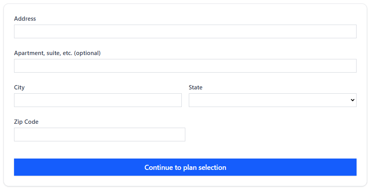Image resolution: width=371 pixels, height=189 pixels.
Task: Select the Zip Code input field
Action: 99,135
